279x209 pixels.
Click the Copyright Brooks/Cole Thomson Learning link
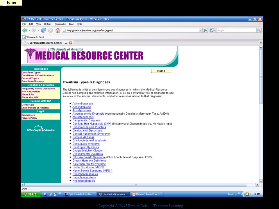click(x=141, y=206)
